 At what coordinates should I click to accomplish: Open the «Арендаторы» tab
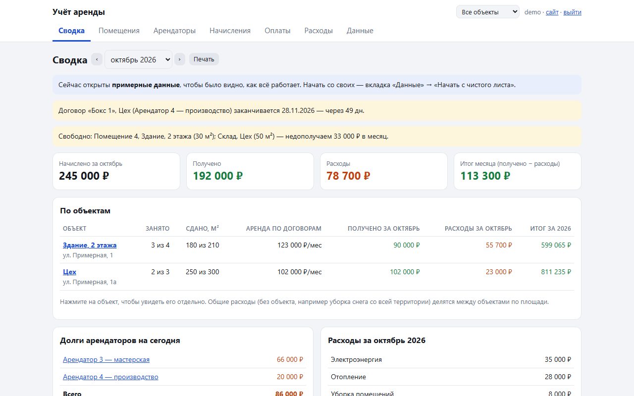click(x=174, y=31)
